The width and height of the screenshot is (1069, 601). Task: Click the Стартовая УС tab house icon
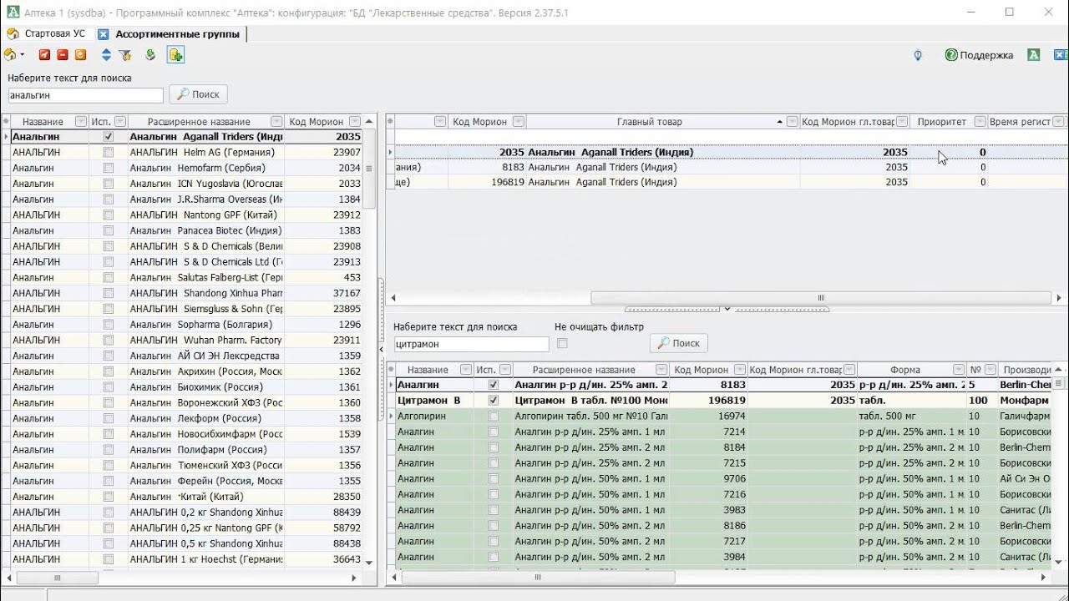13,33
